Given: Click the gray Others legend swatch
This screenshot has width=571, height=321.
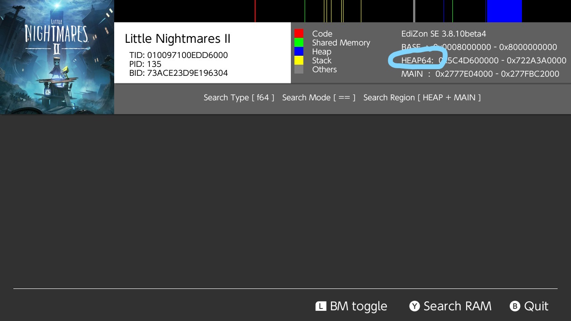Looking at the screenshot, I should click(x=299, y=69).
